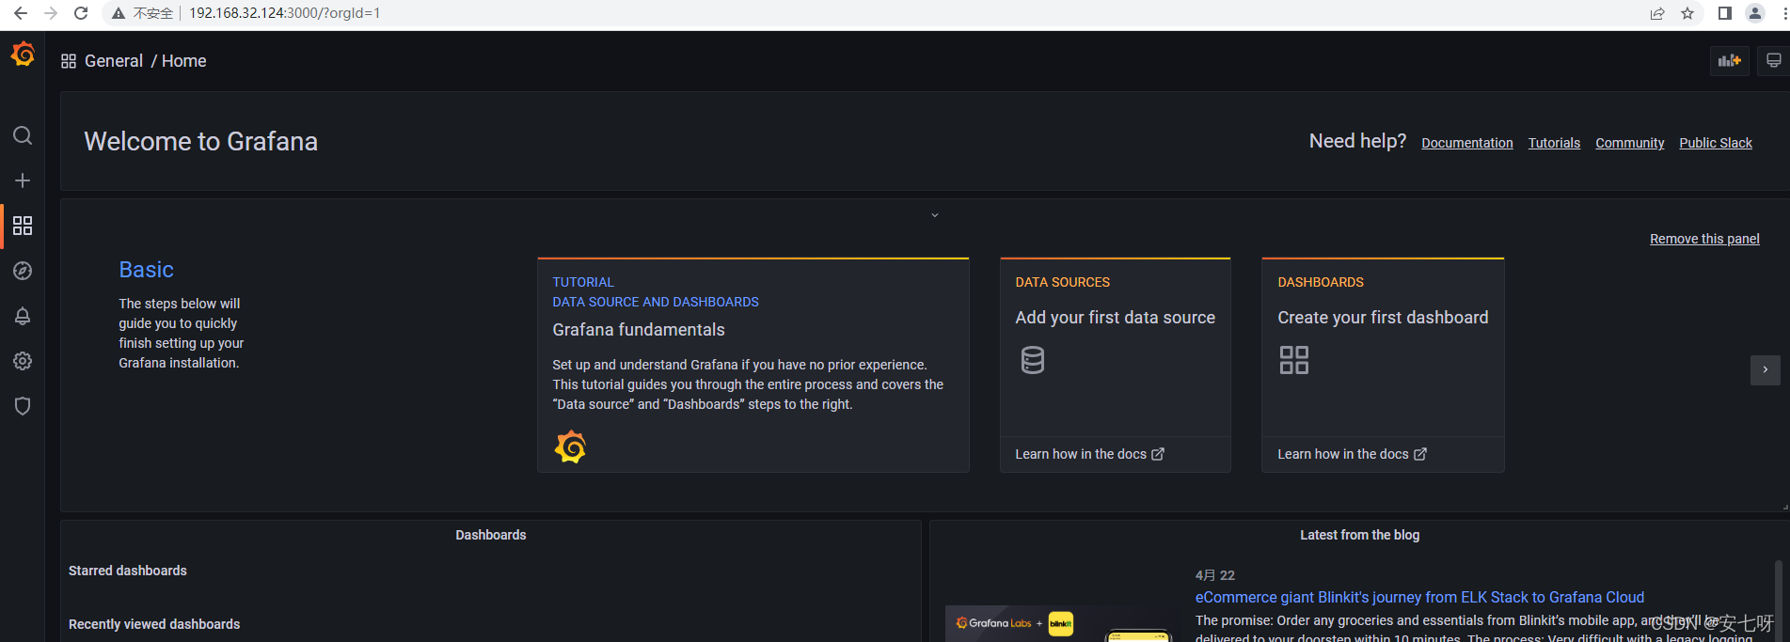The height and width of the screenshot is (642, 1790).
Task: Open Learn how in the docs under Dashboards card
Action: click(1352, 454)
